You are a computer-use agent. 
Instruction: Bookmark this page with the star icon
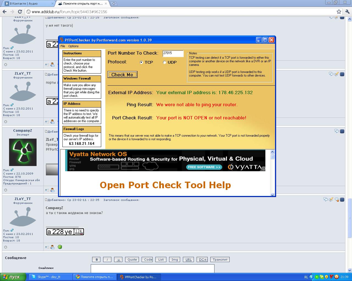point(339,12)
